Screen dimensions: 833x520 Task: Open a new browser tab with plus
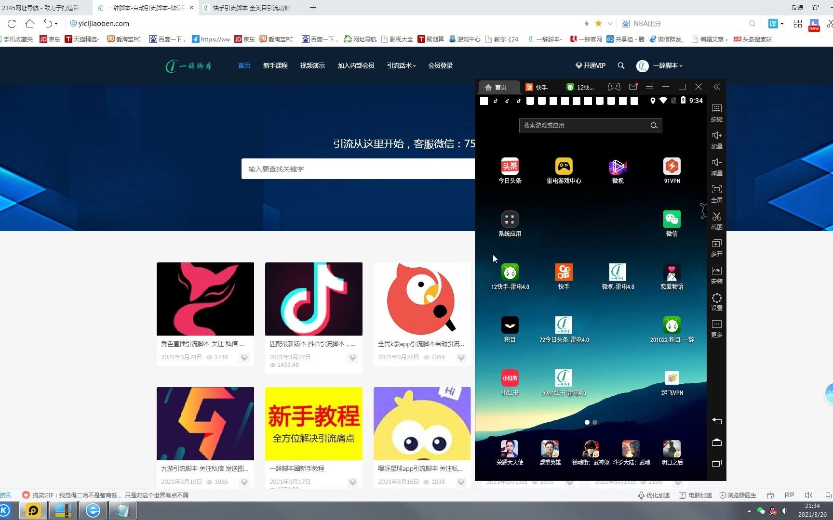click(x=313, y=8)
